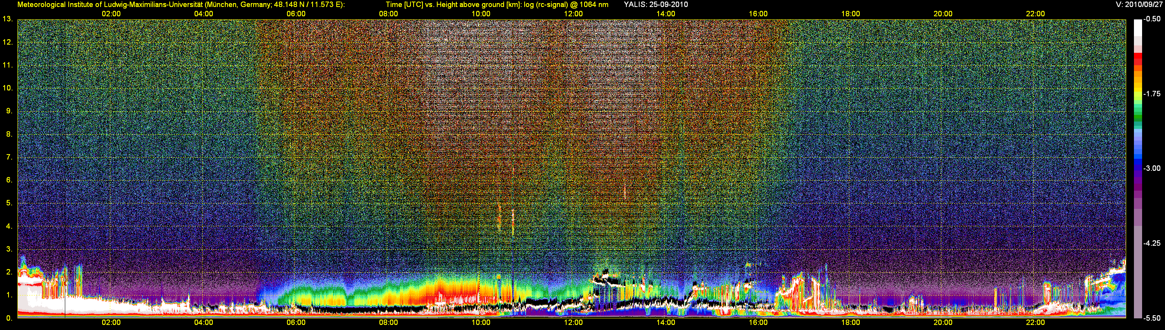
Task: Click the 7. height axis label
Action: coord(9,157)
